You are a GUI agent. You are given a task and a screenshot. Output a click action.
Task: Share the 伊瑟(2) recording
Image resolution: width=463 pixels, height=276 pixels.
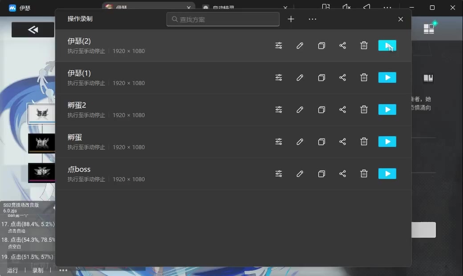click(x=343, y=45)
